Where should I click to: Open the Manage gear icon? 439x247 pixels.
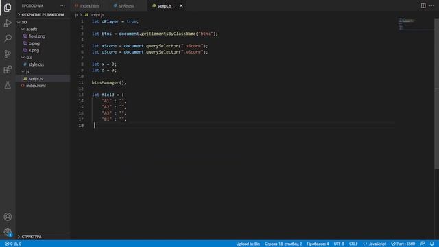tap(8, 232)
